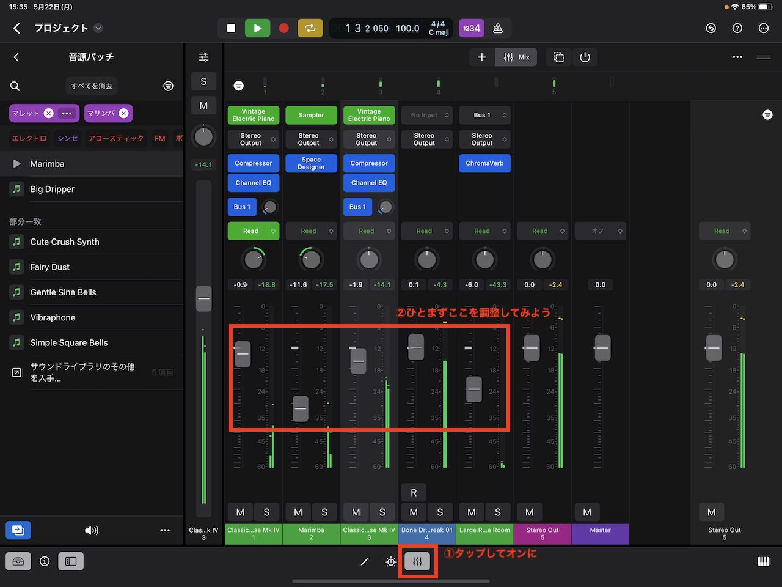The height and width of the screenshot is (587, 782).
Task: Select the Simple Square Bells patch
Action: click(92, 342)
